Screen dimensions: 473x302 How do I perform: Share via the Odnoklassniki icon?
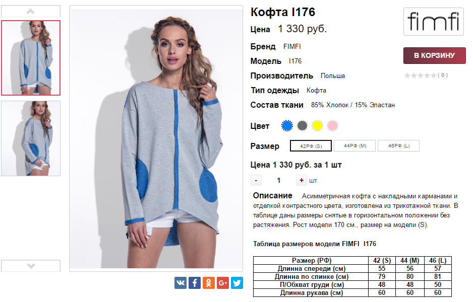(208, 283)
